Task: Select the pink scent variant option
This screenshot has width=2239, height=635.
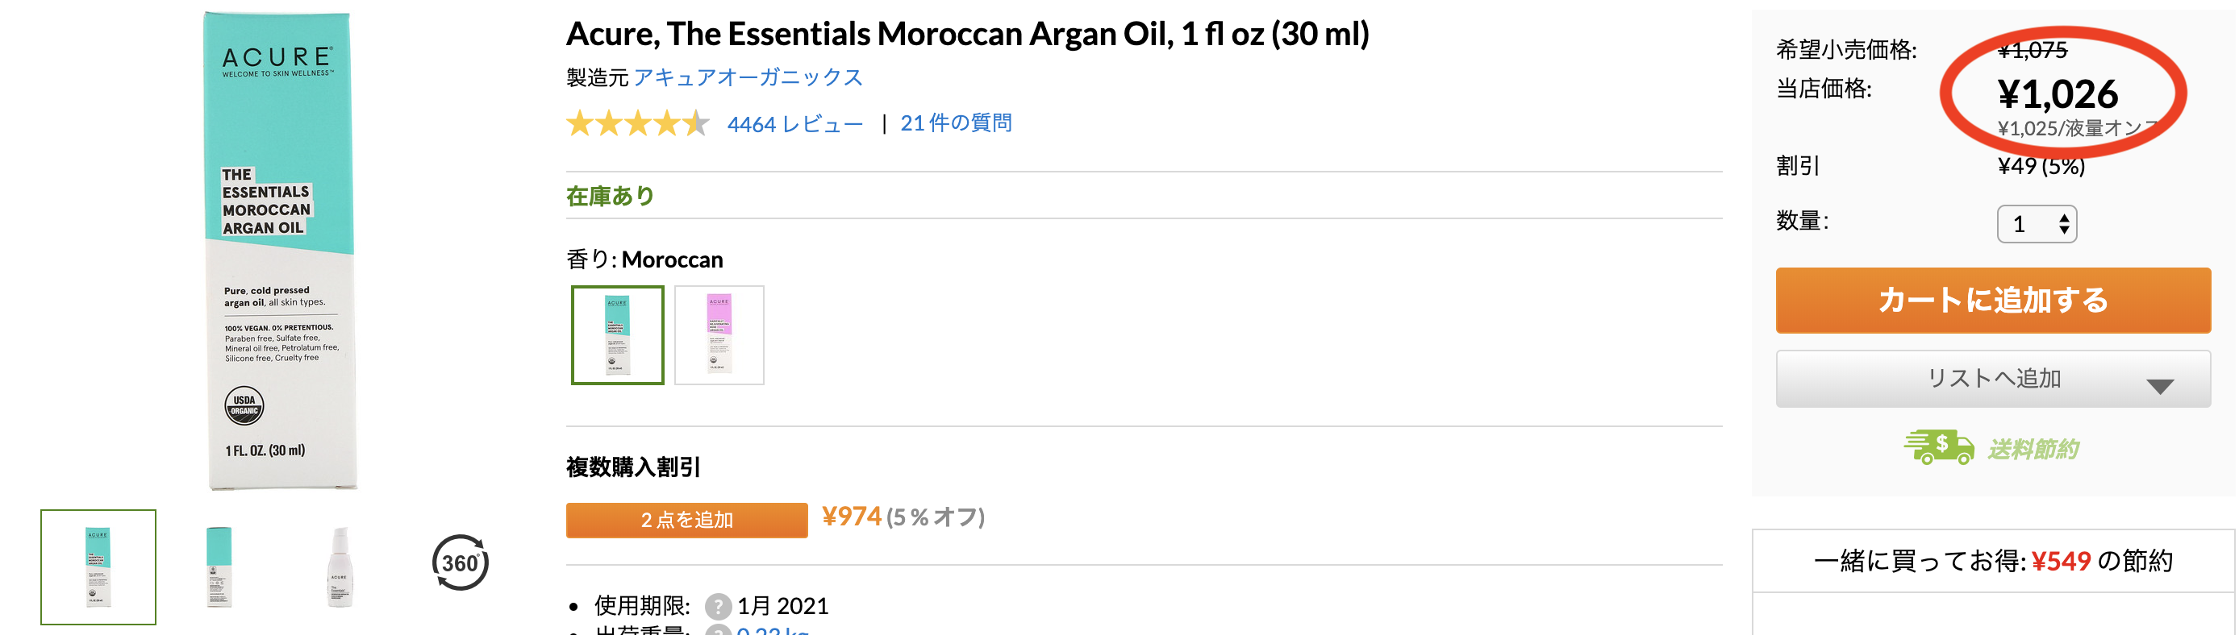Action: click(x=719, y=334)
